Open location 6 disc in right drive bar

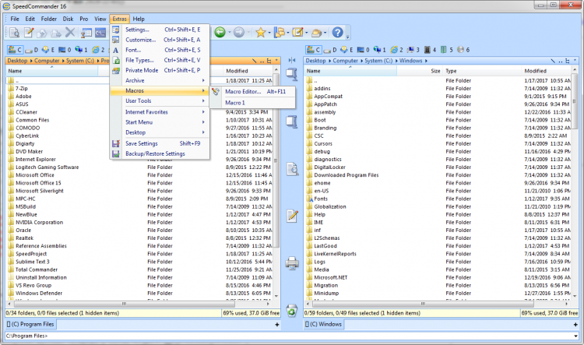tap(463, 50)
